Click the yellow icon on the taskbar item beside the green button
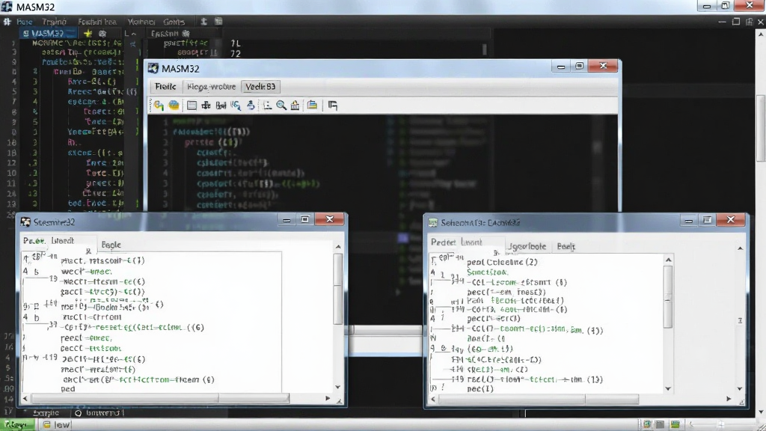766x431 pixels. click(x=47, y=425)
